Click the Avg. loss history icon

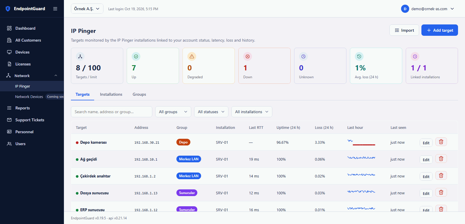tap(359, 56)
